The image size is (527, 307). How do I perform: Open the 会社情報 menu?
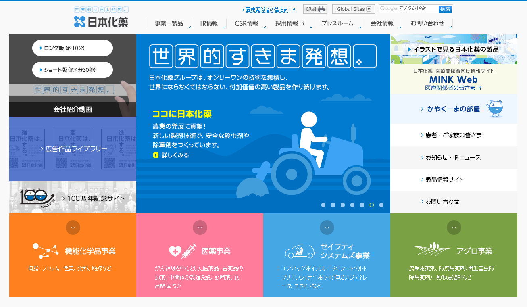(x=382, y=23)
